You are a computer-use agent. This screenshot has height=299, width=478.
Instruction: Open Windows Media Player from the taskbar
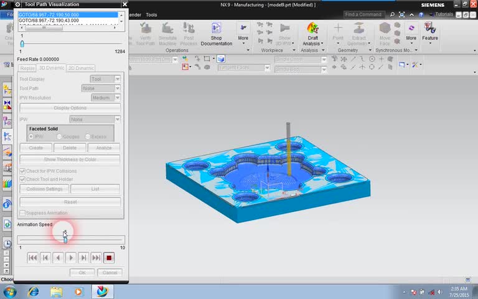[78, 292]
